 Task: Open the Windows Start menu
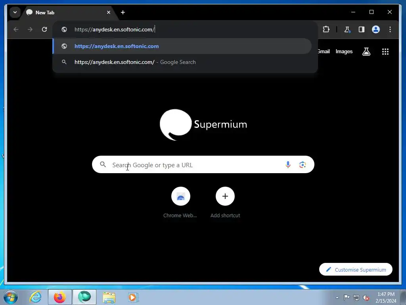pyautogui.click(x=11, y=297)
